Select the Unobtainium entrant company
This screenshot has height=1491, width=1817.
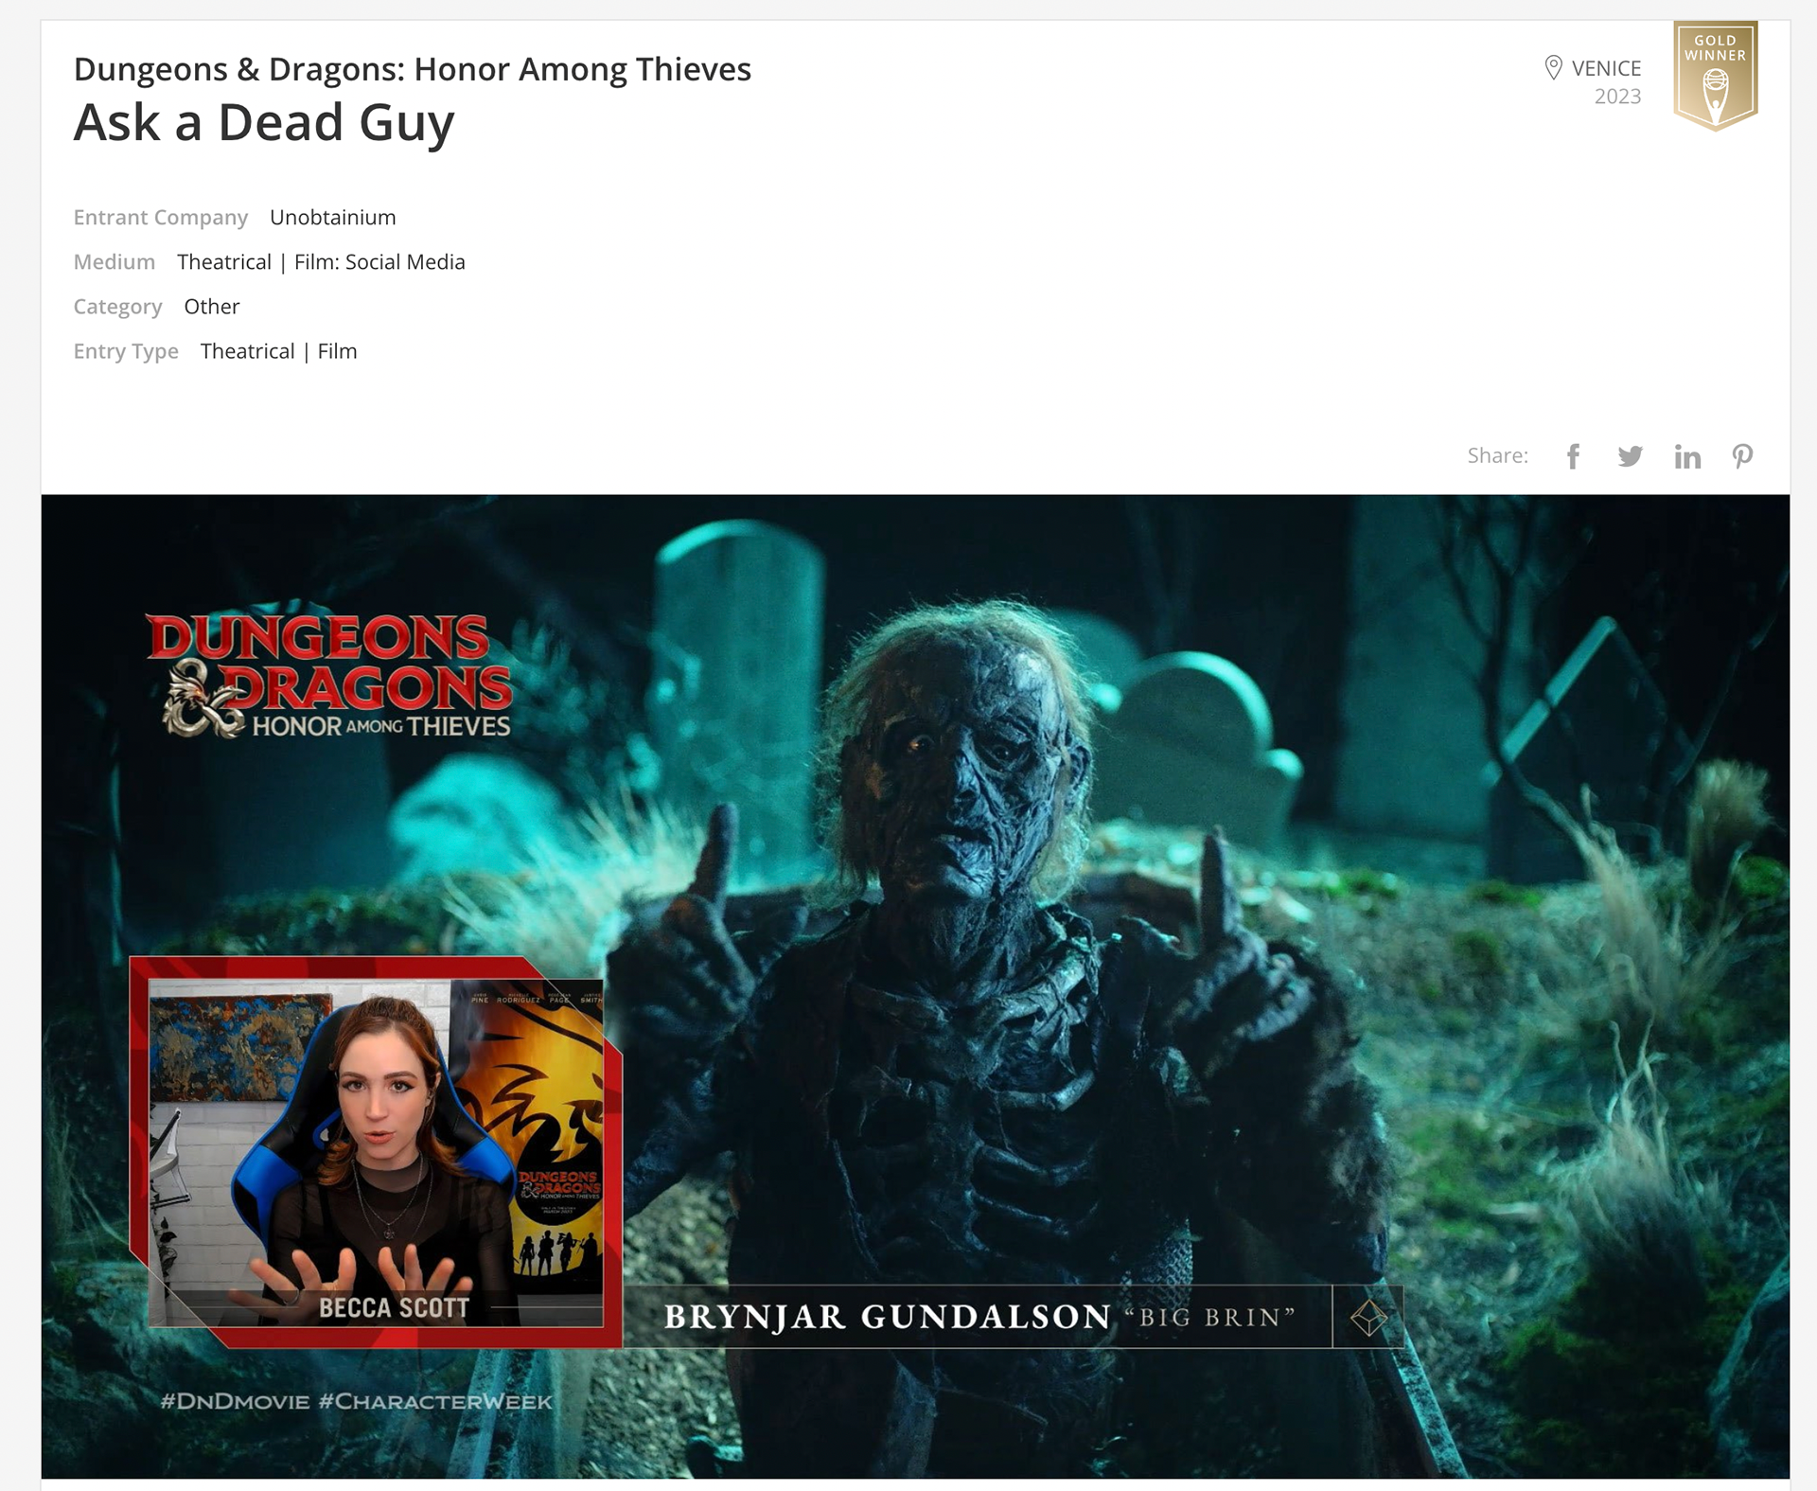click(332, 218)
